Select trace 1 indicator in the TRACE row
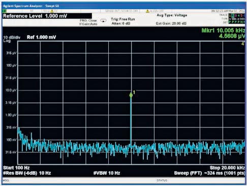247x186 pixels. point(230,15)
